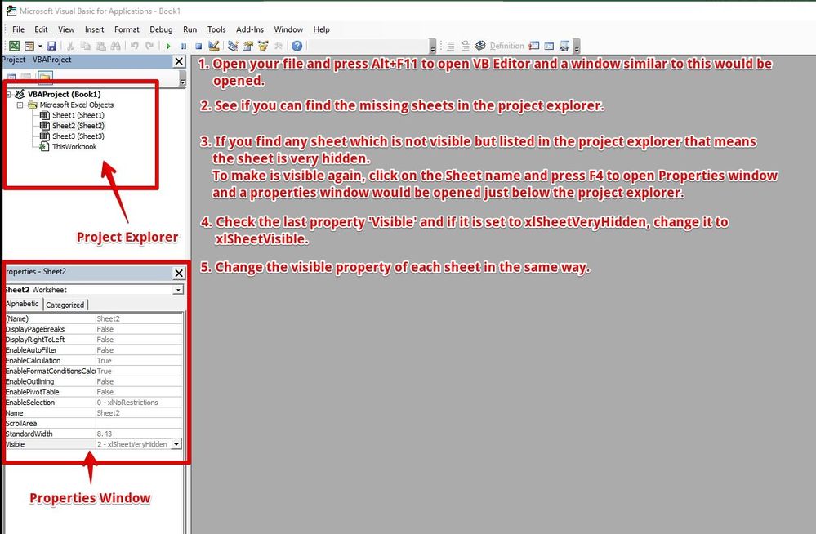
Task: Close the Project - VBAProject pane
Action: [179, 61]
